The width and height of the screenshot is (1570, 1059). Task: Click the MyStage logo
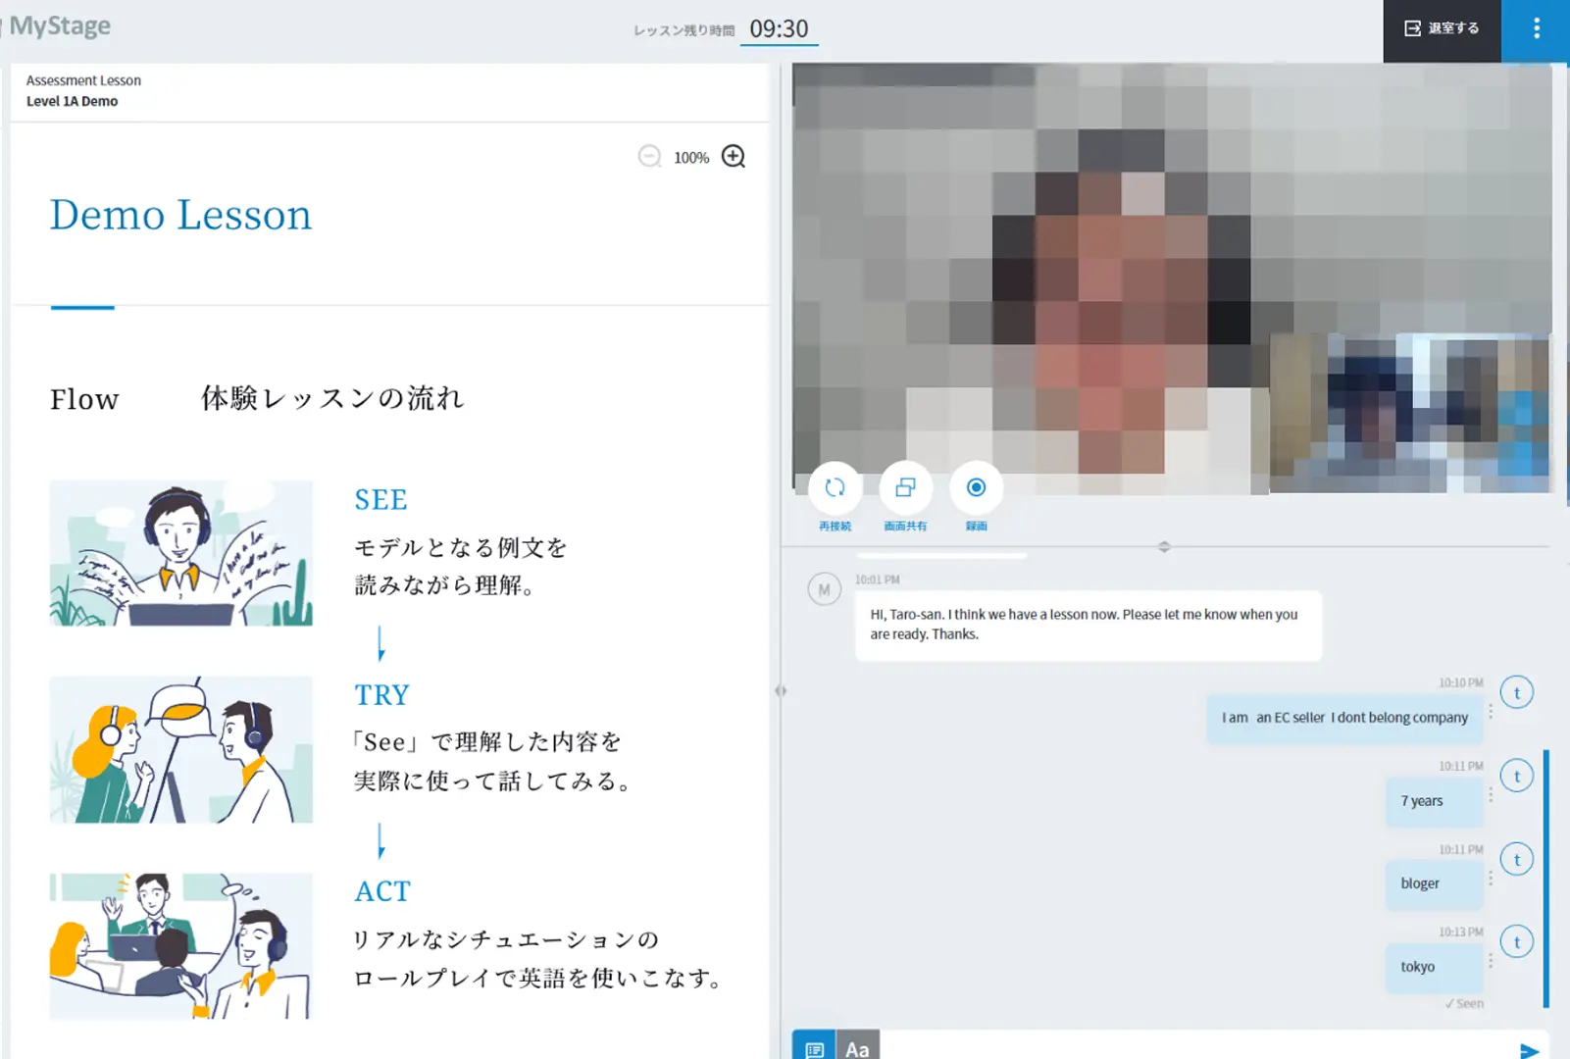[x=59, y=26]
